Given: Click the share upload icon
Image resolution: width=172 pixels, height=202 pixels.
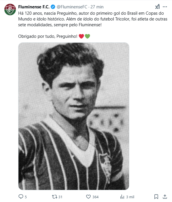Looking at the screenshot, I should [x=165, y=197].
